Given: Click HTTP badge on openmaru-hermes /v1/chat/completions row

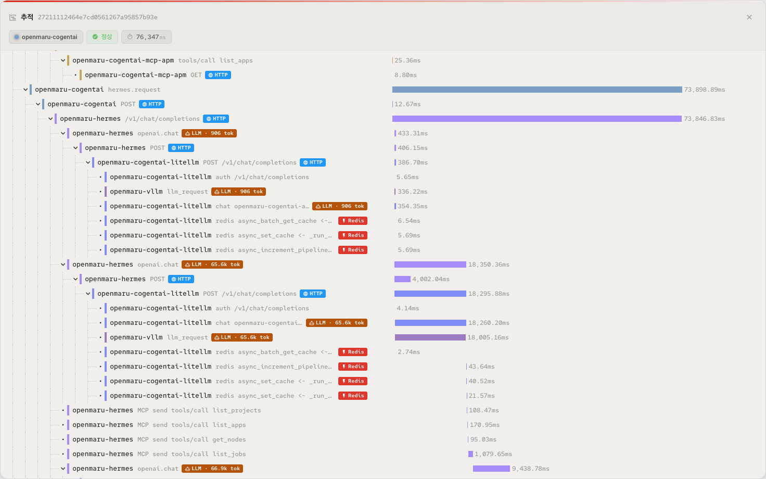Looking at the screenshot, I should (x=216, y=119).
